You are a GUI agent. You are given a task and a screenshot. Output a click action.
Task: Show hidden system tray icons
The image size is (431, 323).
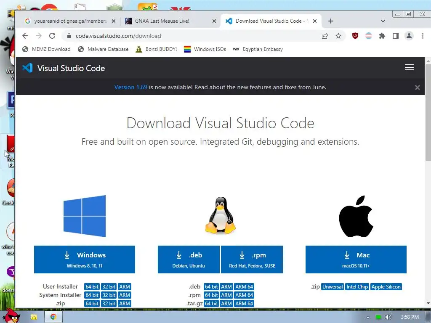(x=368, y=317)
